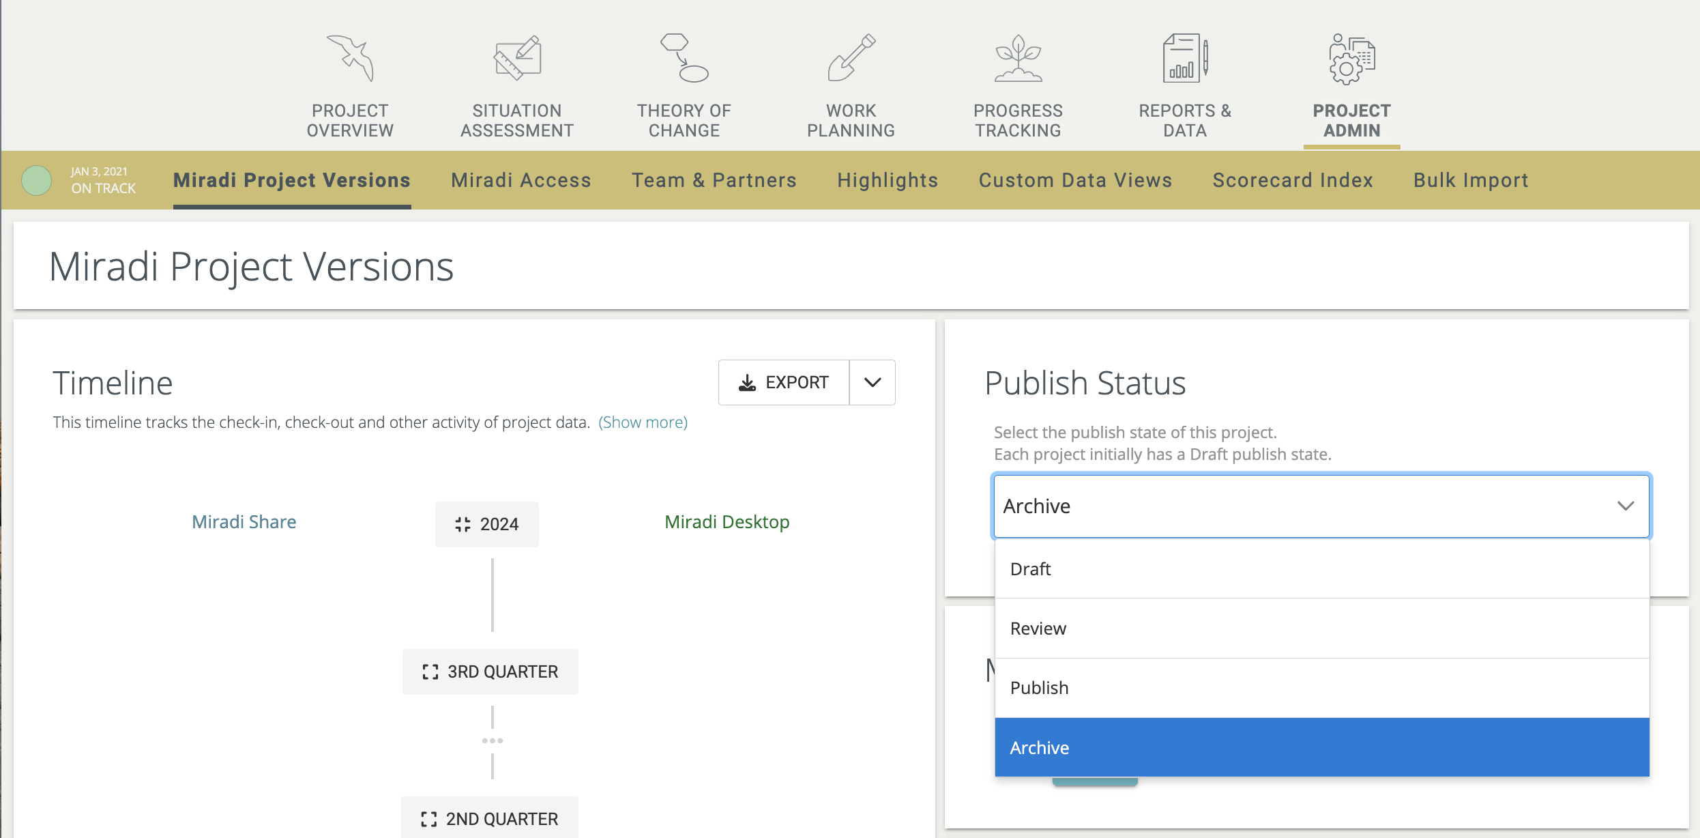Screen dimensions: 1700x838
Task: Open Situation Assessment ruler icon
Action: (517, 59)
